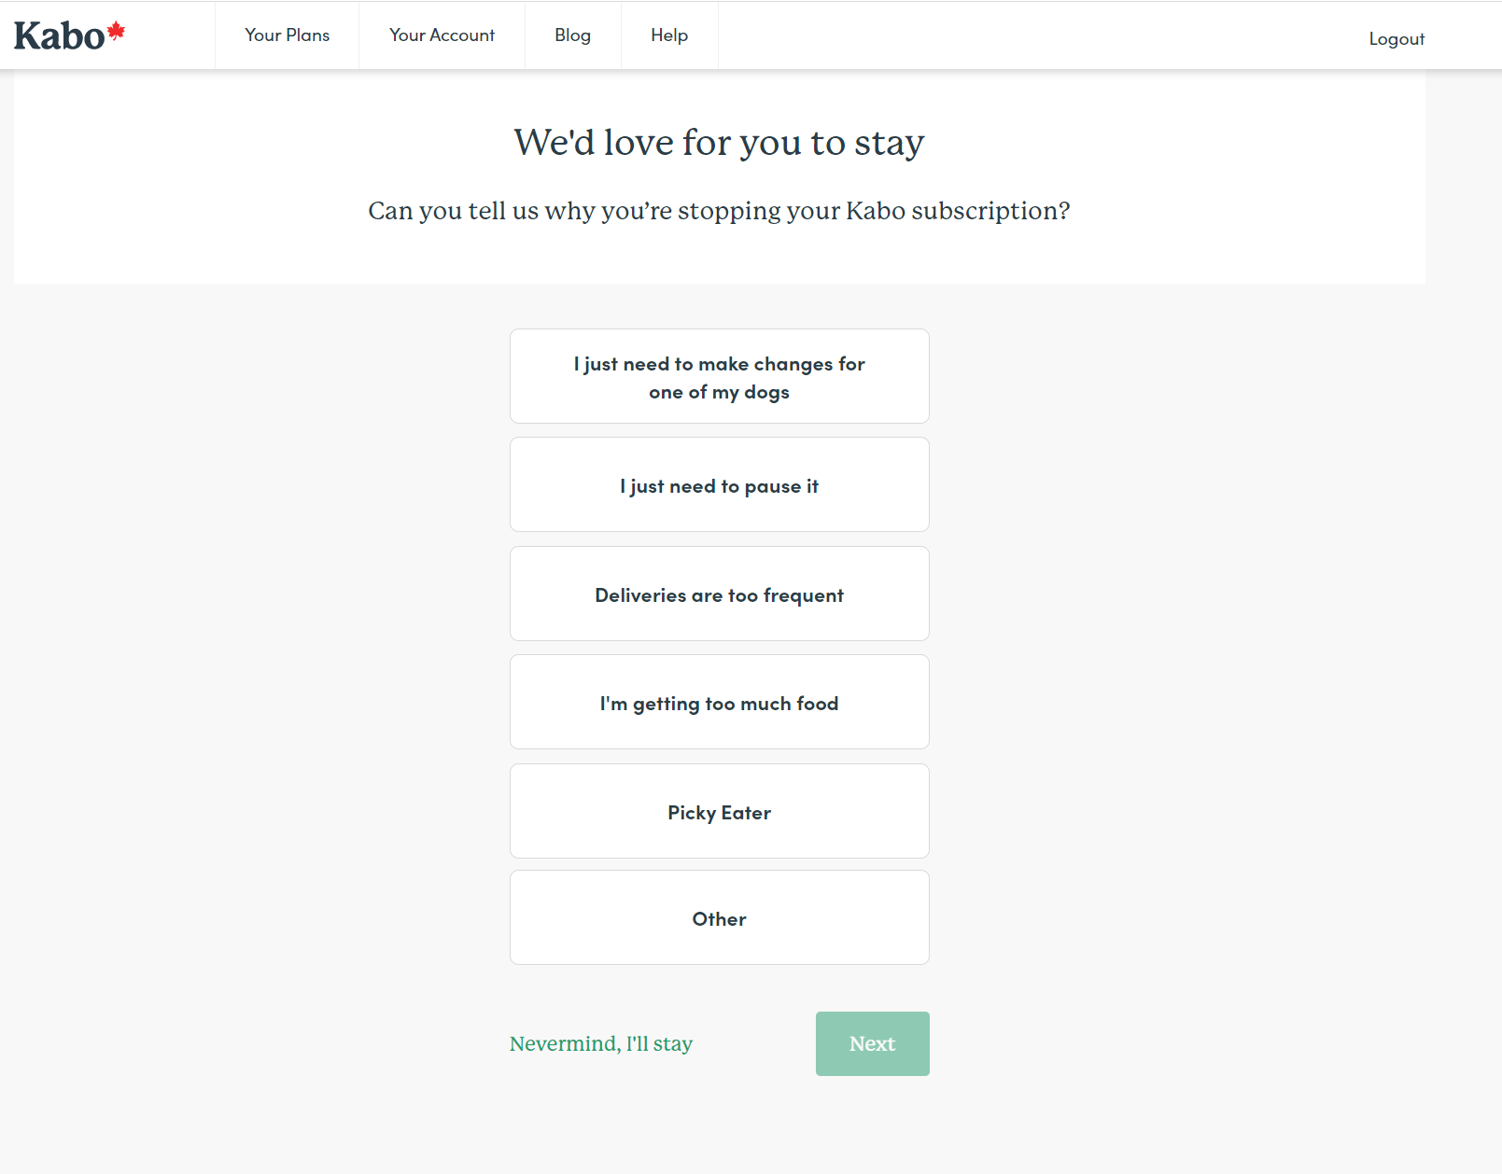Select 'make changes for one of my dogs'
1502x1174 pixels.
click(x=719, y=377)
